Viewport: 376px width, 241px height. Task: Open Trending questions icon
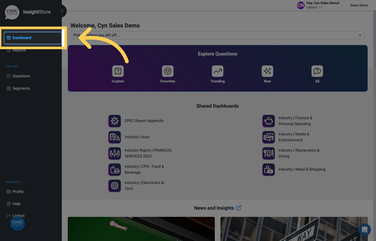pyautogui.click(x=218, y=71)
